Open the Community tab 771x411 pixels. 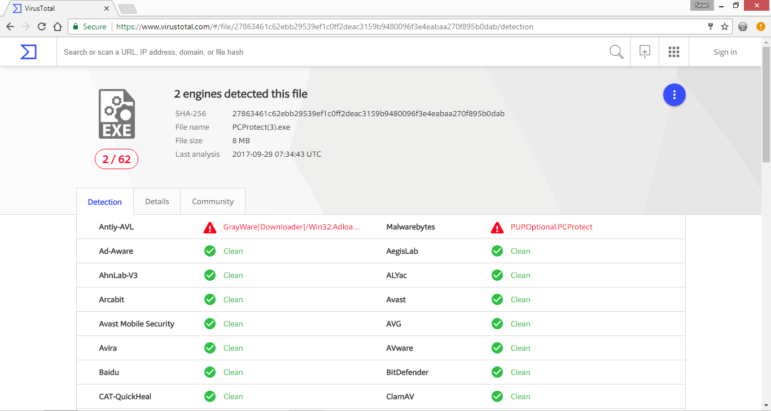click(x=213, y=201)
